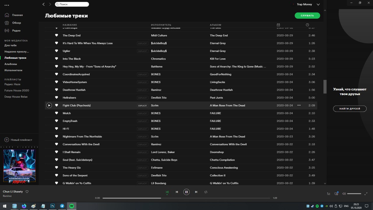Click the track list scrollbar handle
This screenshot has width=373, height=210.
click(325, 87)
